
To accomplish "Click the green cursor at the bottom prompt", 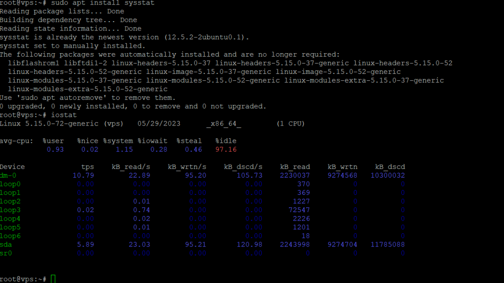I will (x=53, y=279).
